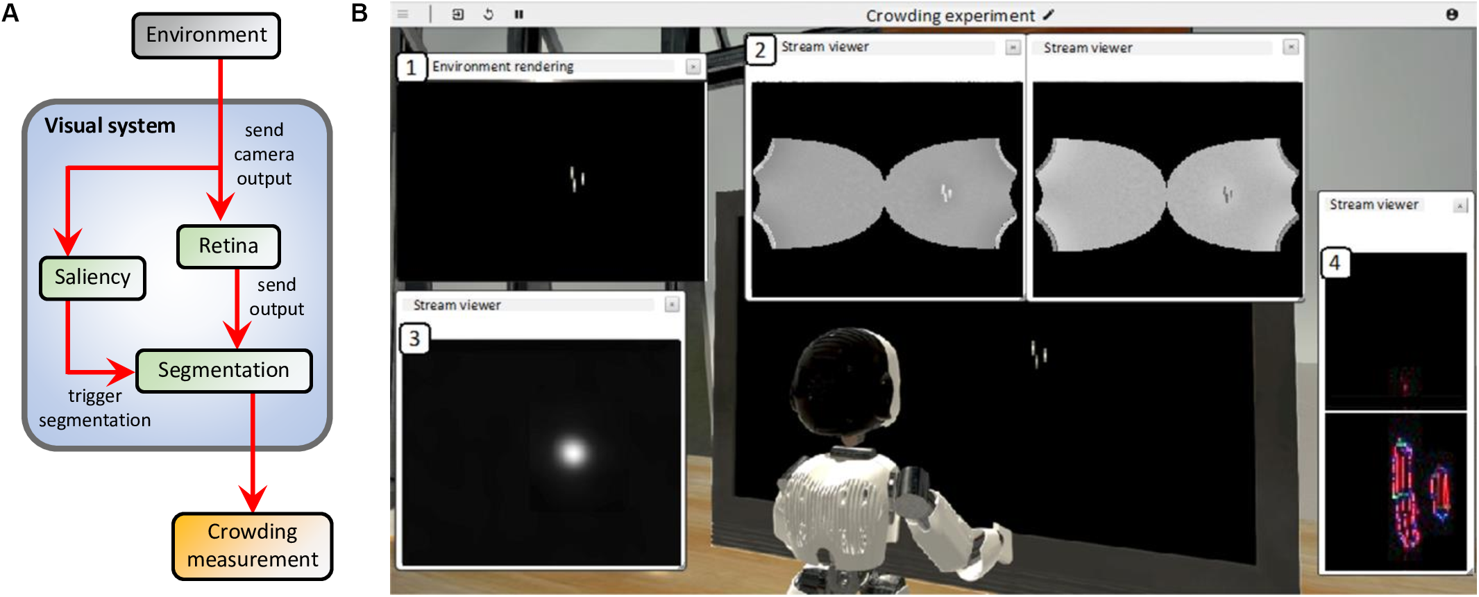Click the Crowding experiment title text
This screenshot has width=1479, height=597.
point(949,15)
